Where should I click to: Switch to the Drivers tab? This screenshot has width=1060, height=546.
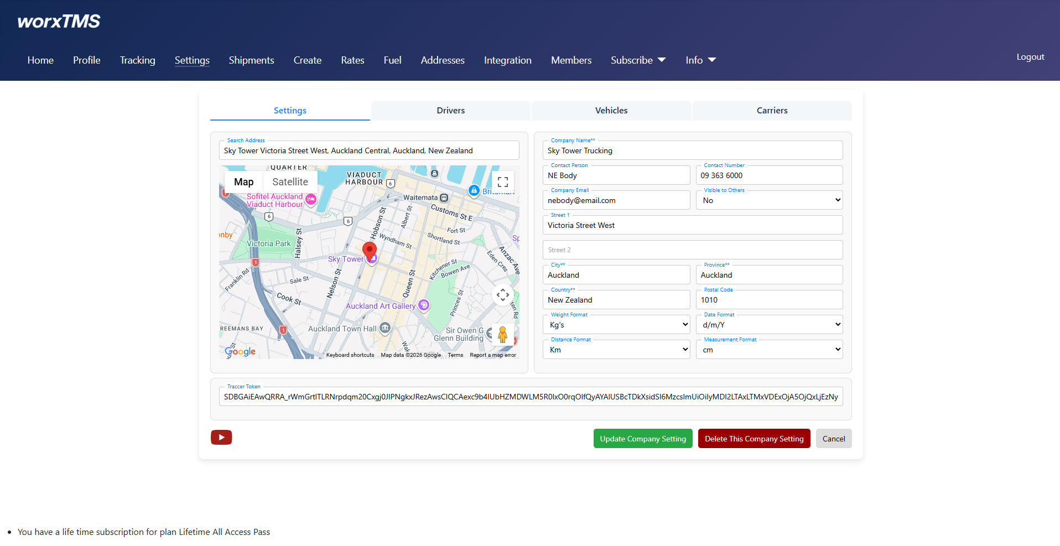pyautogui.click(x=450, y=110)
